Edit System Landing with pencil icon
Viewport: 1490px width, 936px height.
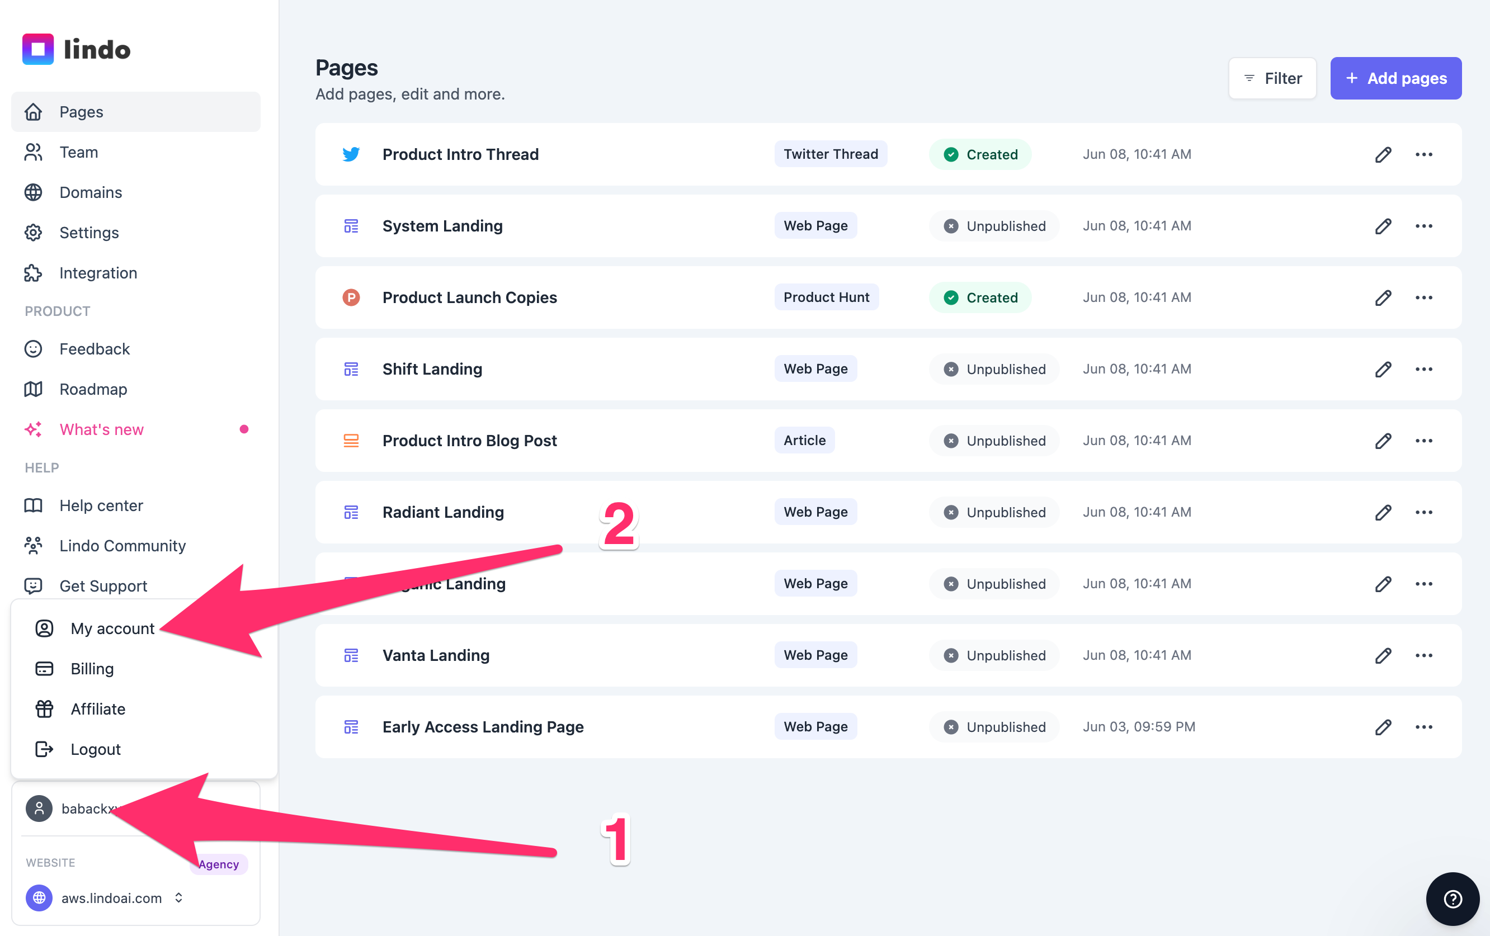coord(1383,226)
